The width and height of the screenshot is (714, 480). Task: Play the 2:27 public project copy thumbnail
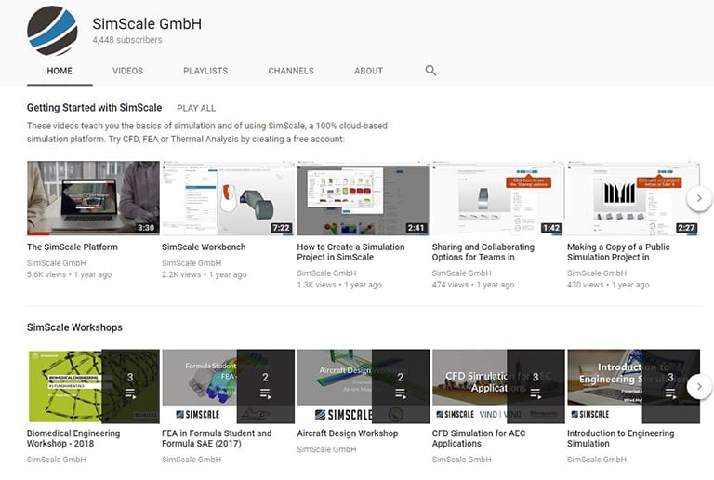633,198
